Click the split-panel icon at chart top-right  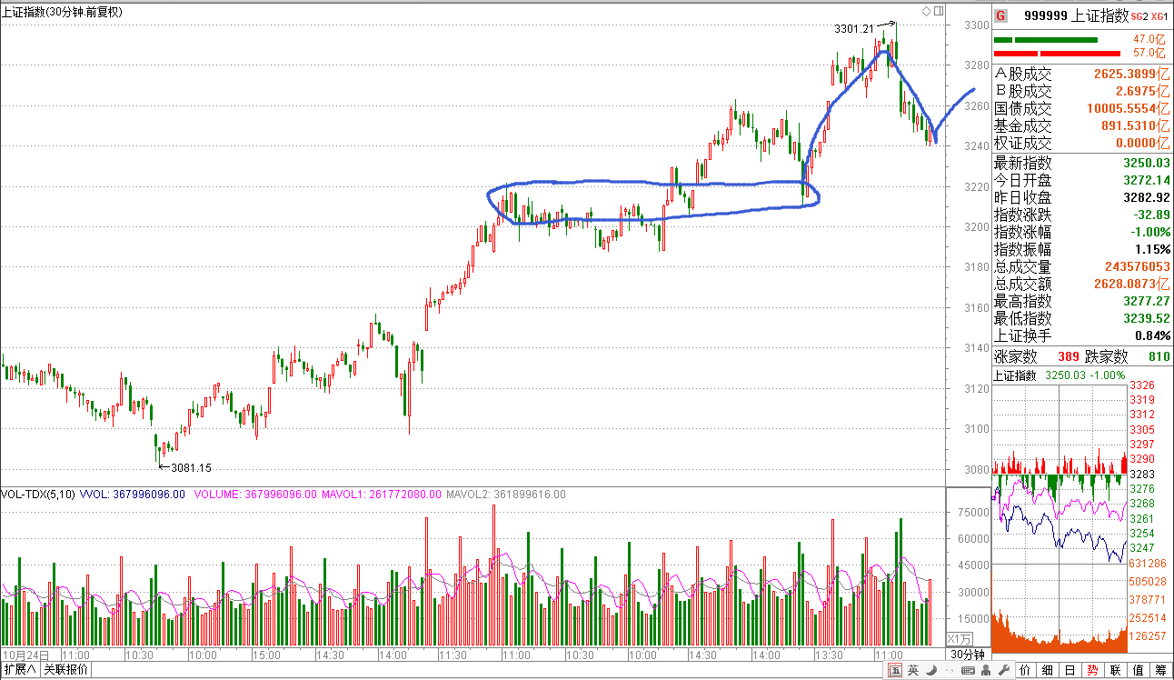point(938,11)
